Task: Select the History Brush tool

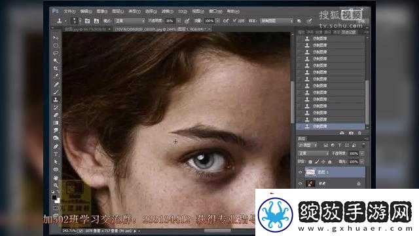Action: (x=56, y=108)
